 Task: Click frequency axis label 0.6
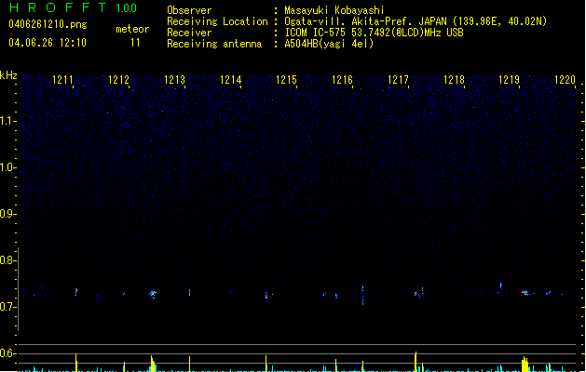pyautogui.click(x=7, y=353)
